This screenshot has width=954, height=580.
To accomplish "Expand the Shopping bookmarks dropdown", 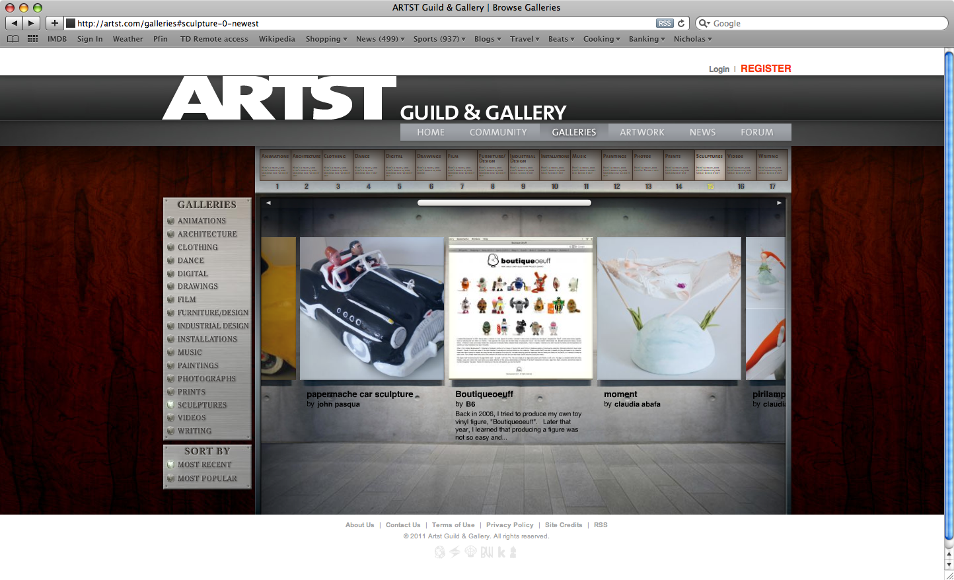I will pyautogui.click(x=326, y=39).
